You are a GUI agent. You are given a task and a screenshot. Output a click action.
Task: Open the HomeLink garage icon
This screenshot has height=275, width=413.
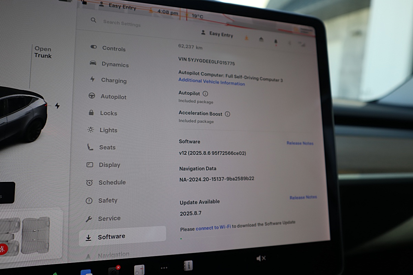pos(261,40)
